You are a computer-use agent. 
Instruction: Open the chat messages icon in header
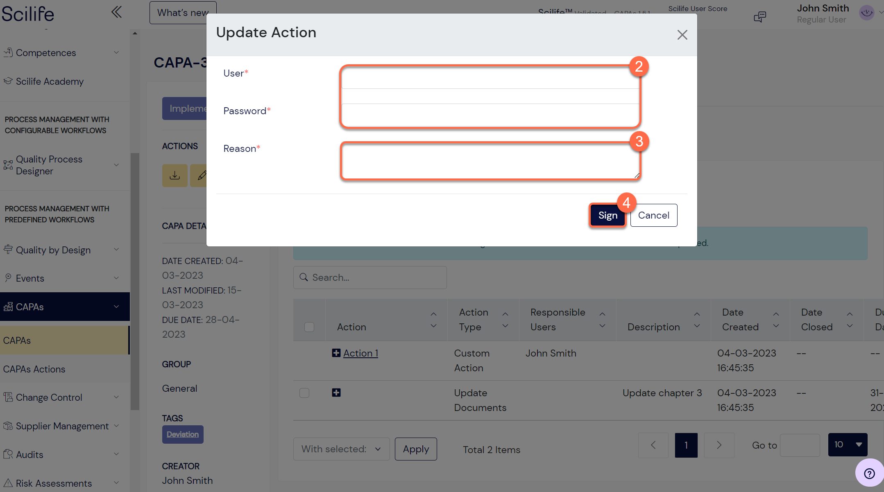click(760, 17)
